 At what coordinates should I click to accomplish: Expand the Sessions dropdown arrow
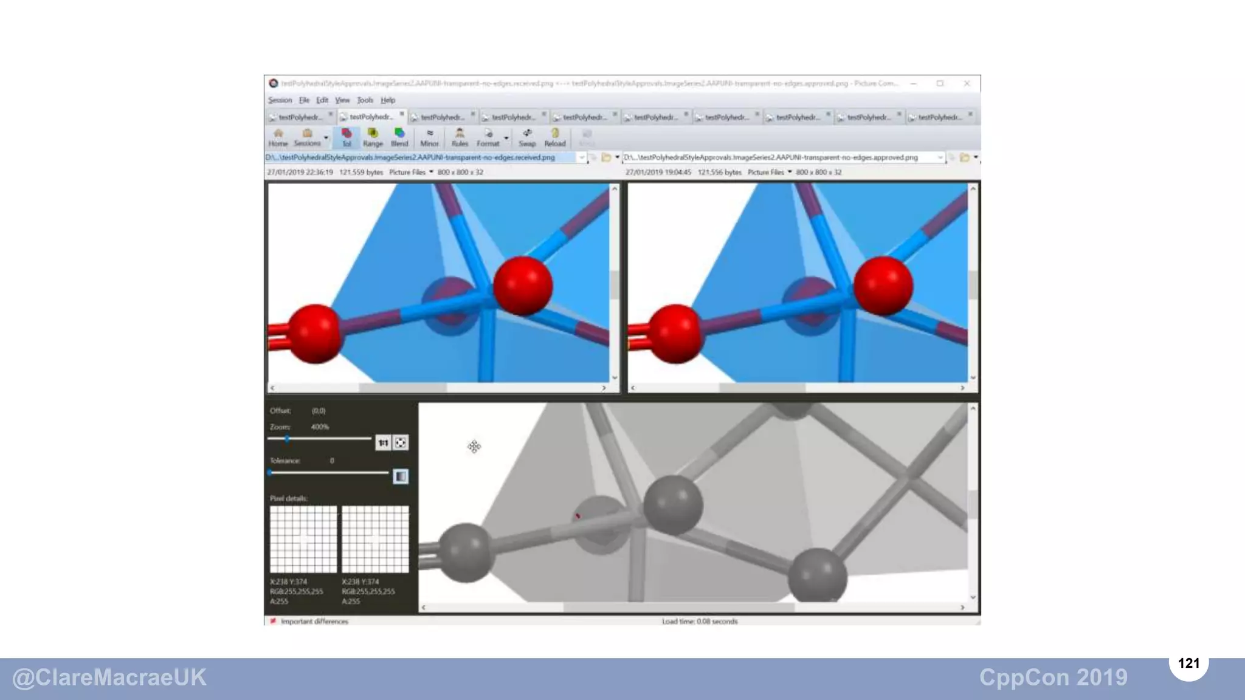click(326, 139)
